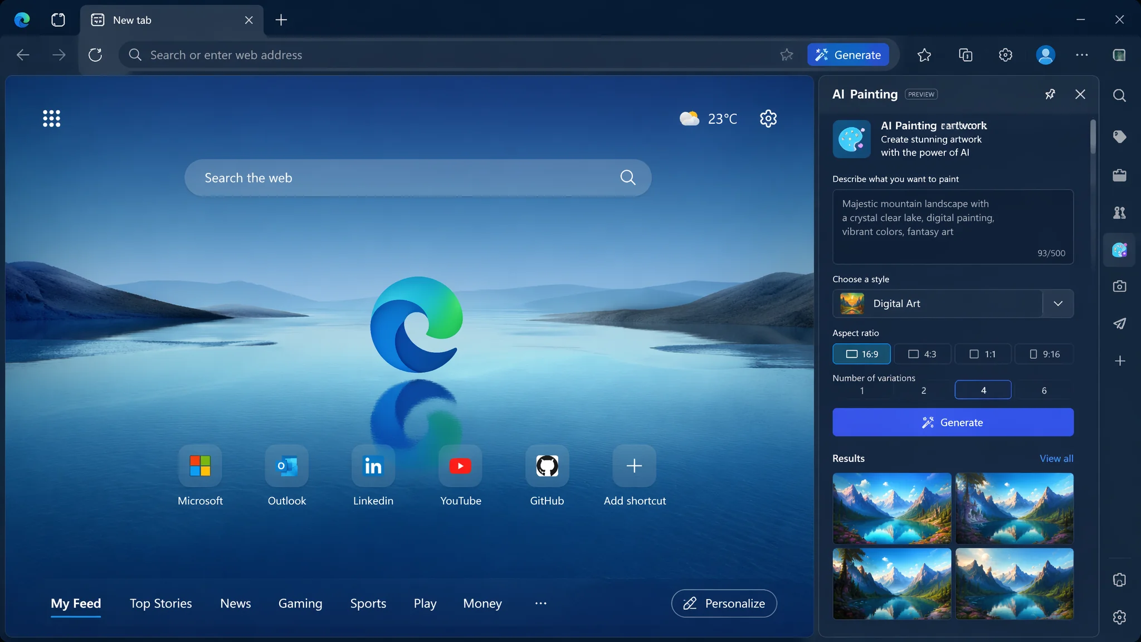Add this page to favorites star
Viewport: 1141px width, 642px height.
(787, 55)
